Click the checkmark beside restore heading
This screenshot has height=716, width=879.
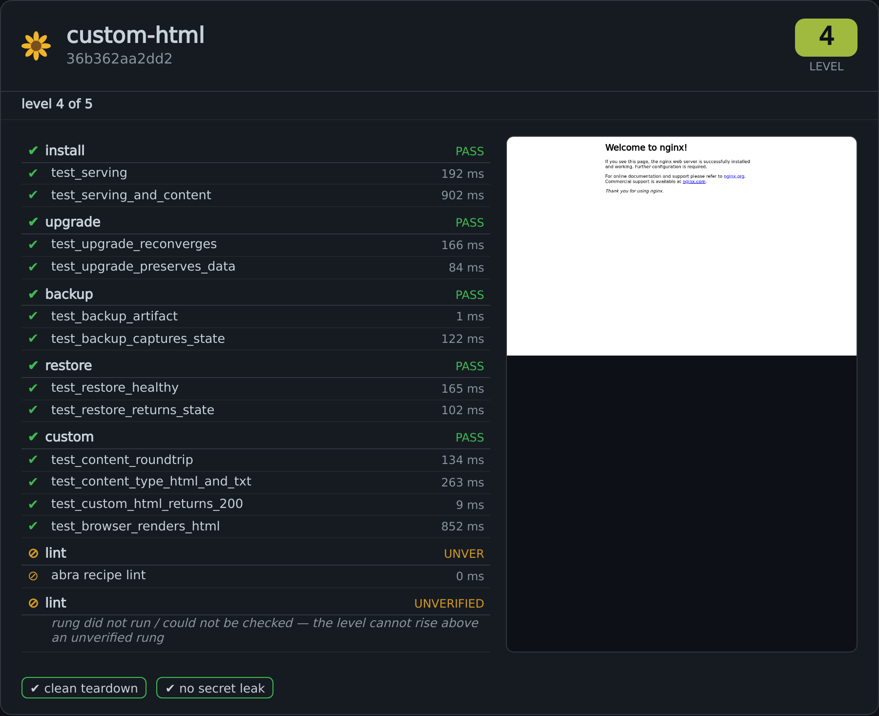coord(33,365)
